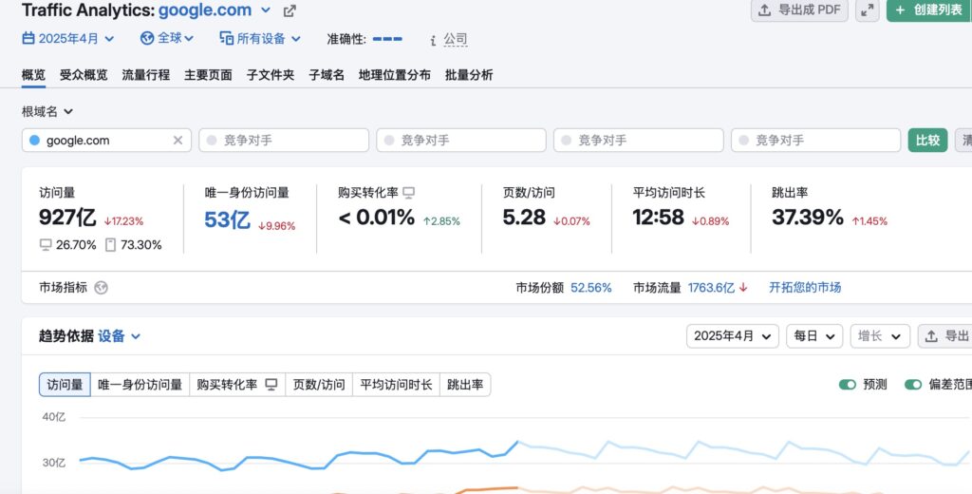Click the google.com title link

coord(205,9)
